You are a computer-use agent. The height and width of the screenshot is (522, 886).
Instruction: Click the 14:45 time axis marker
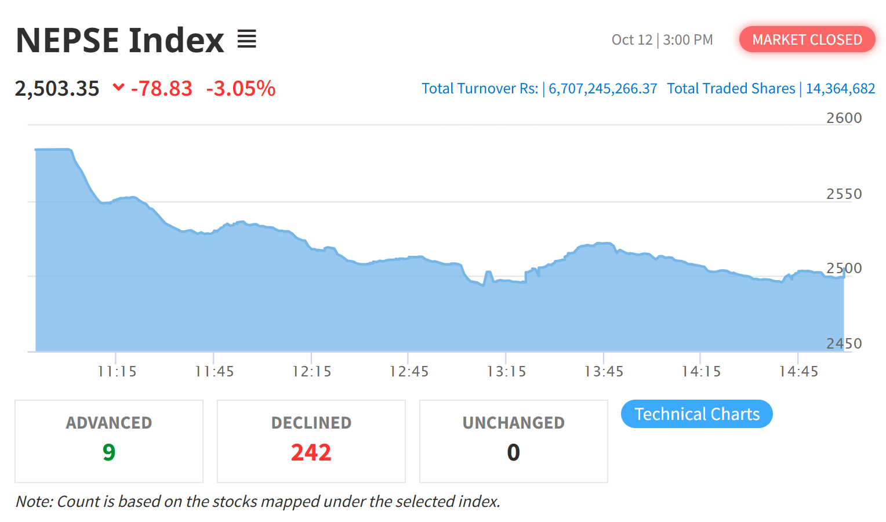coord(798,371)
